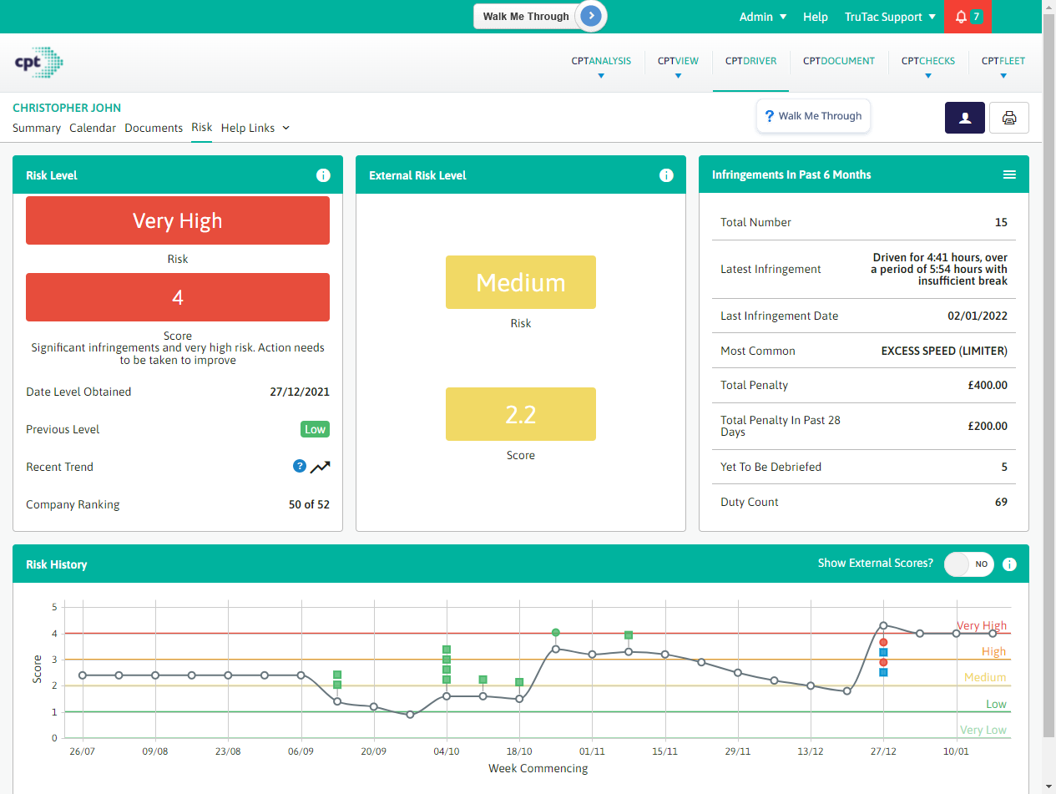Click the info icon on the Risk Level panel

(x=323, y=174)
